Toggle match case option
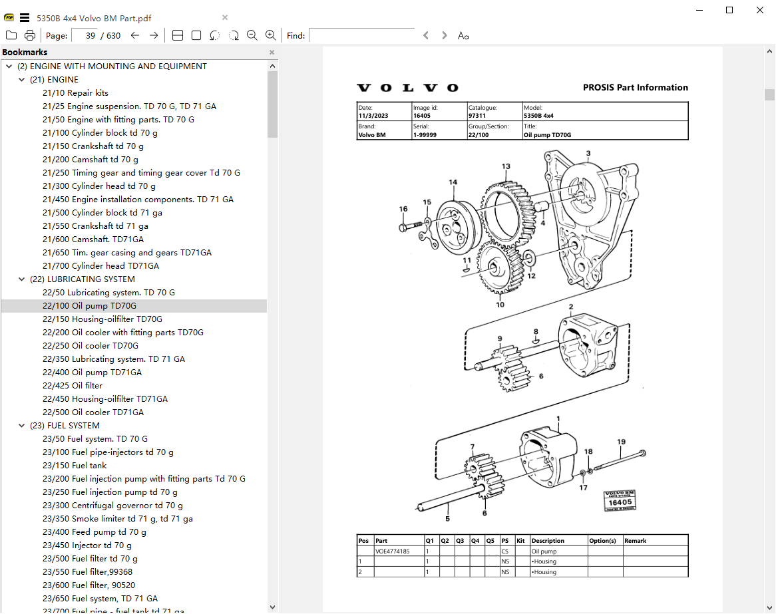The image size is (776, 614). 463,36
